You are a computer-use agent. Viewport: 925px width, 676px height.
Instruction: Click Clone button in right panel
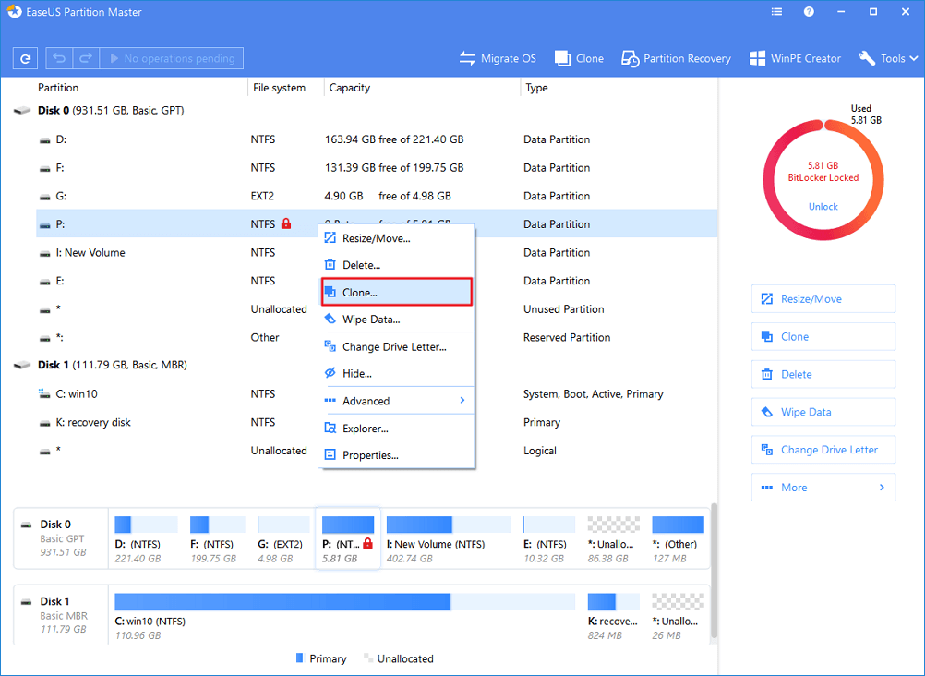pos(823,336)
